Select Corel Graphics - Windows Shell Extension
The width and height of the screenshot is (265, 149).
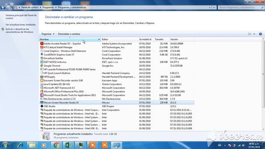pos(117,51)
